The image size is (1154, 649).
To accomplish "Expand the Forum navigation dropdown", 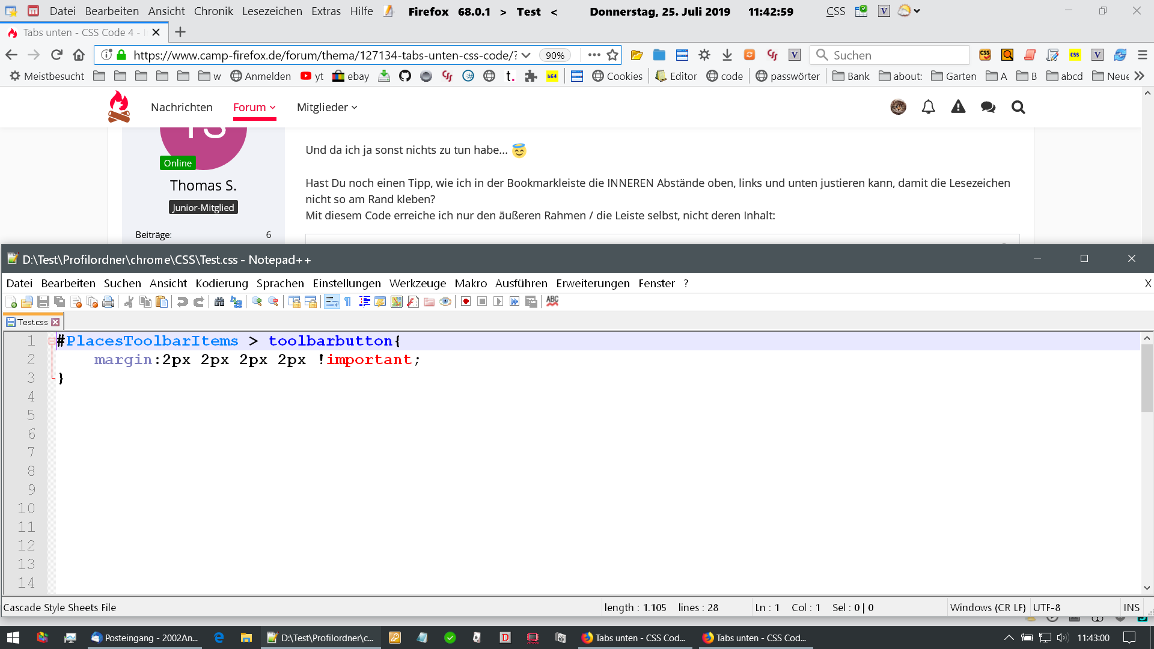I will pos(254,108).
